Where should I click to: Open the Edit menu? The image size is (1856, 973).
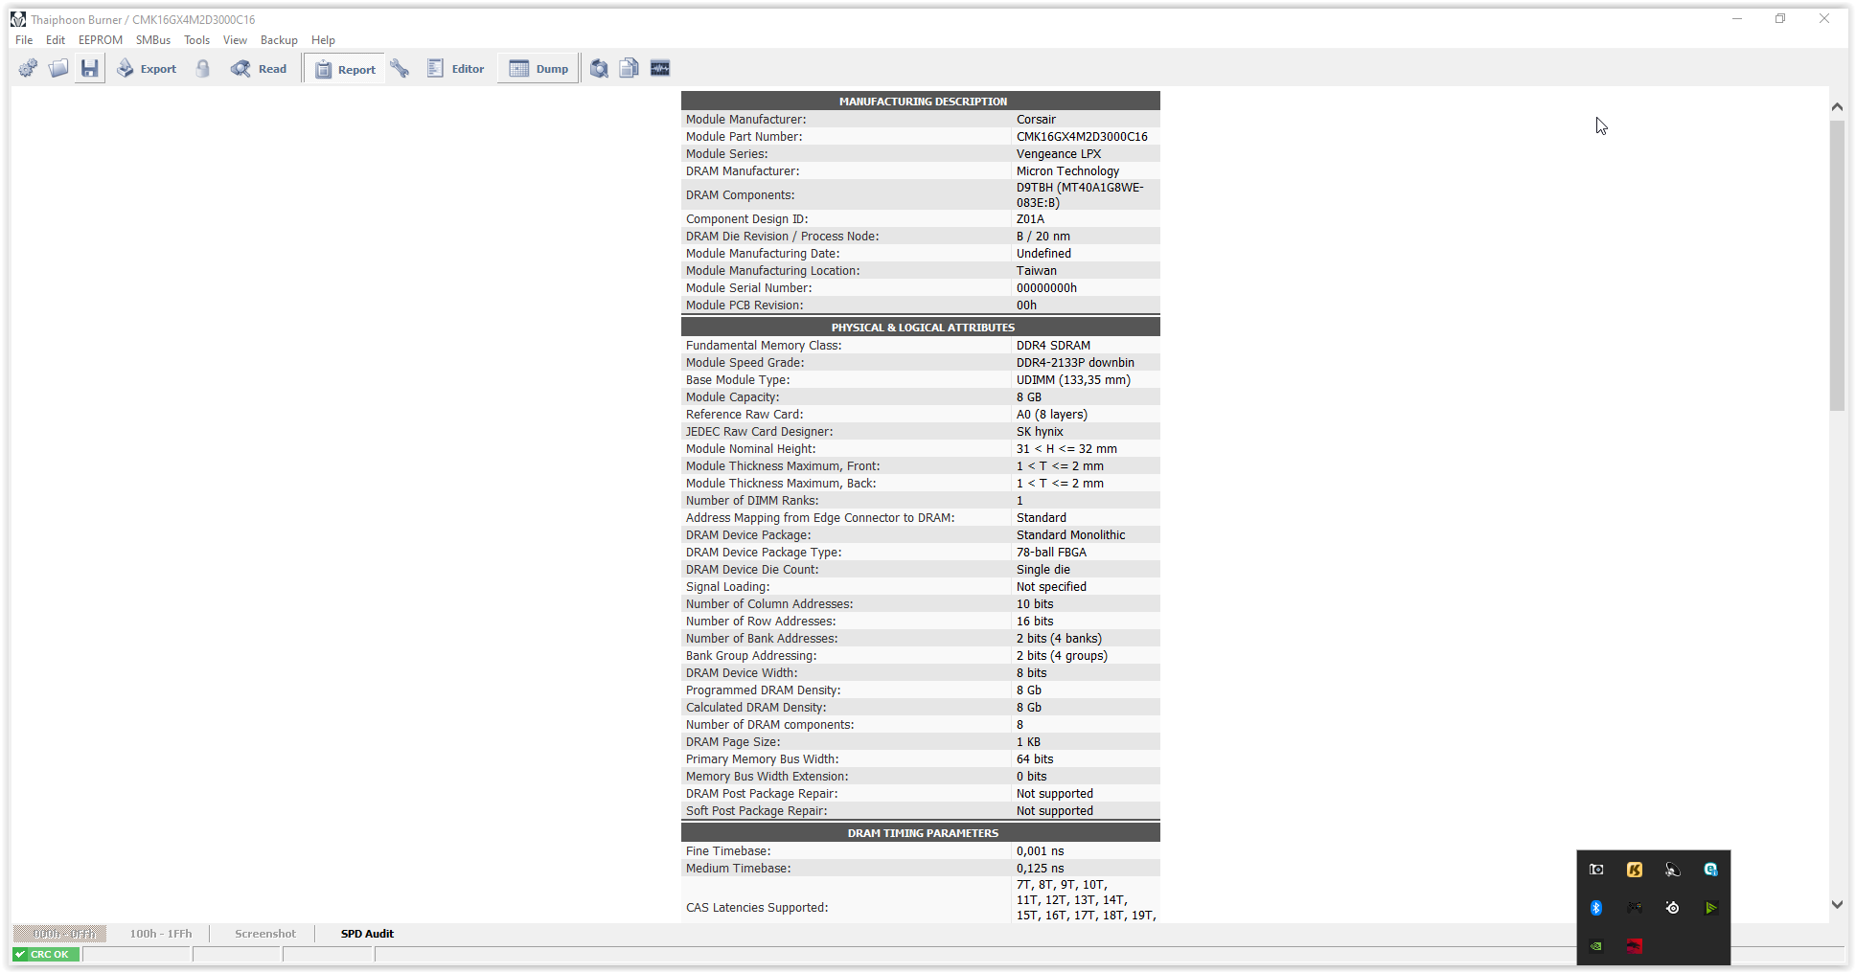coord(56,40)
